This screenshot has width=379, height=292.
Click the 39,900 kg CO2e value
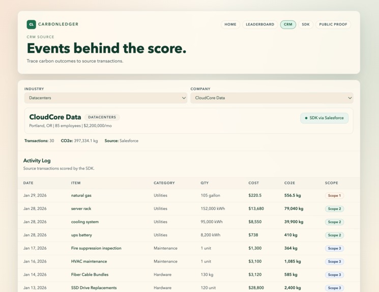(x=294, y=222)
